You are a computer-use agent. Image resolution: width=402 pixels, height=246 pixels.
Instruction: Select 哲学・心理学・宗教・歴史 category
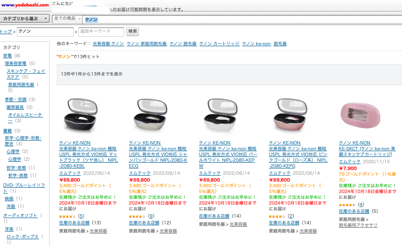tap(23, 141)
